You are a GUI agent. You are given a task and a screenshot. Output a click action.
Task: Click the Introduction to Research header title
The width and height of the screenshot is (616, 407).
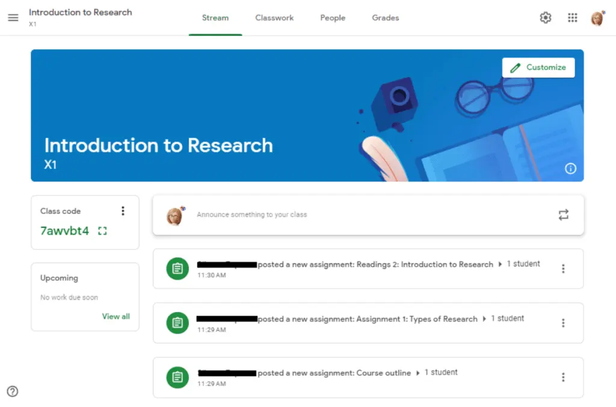click(x=81, y=13)
